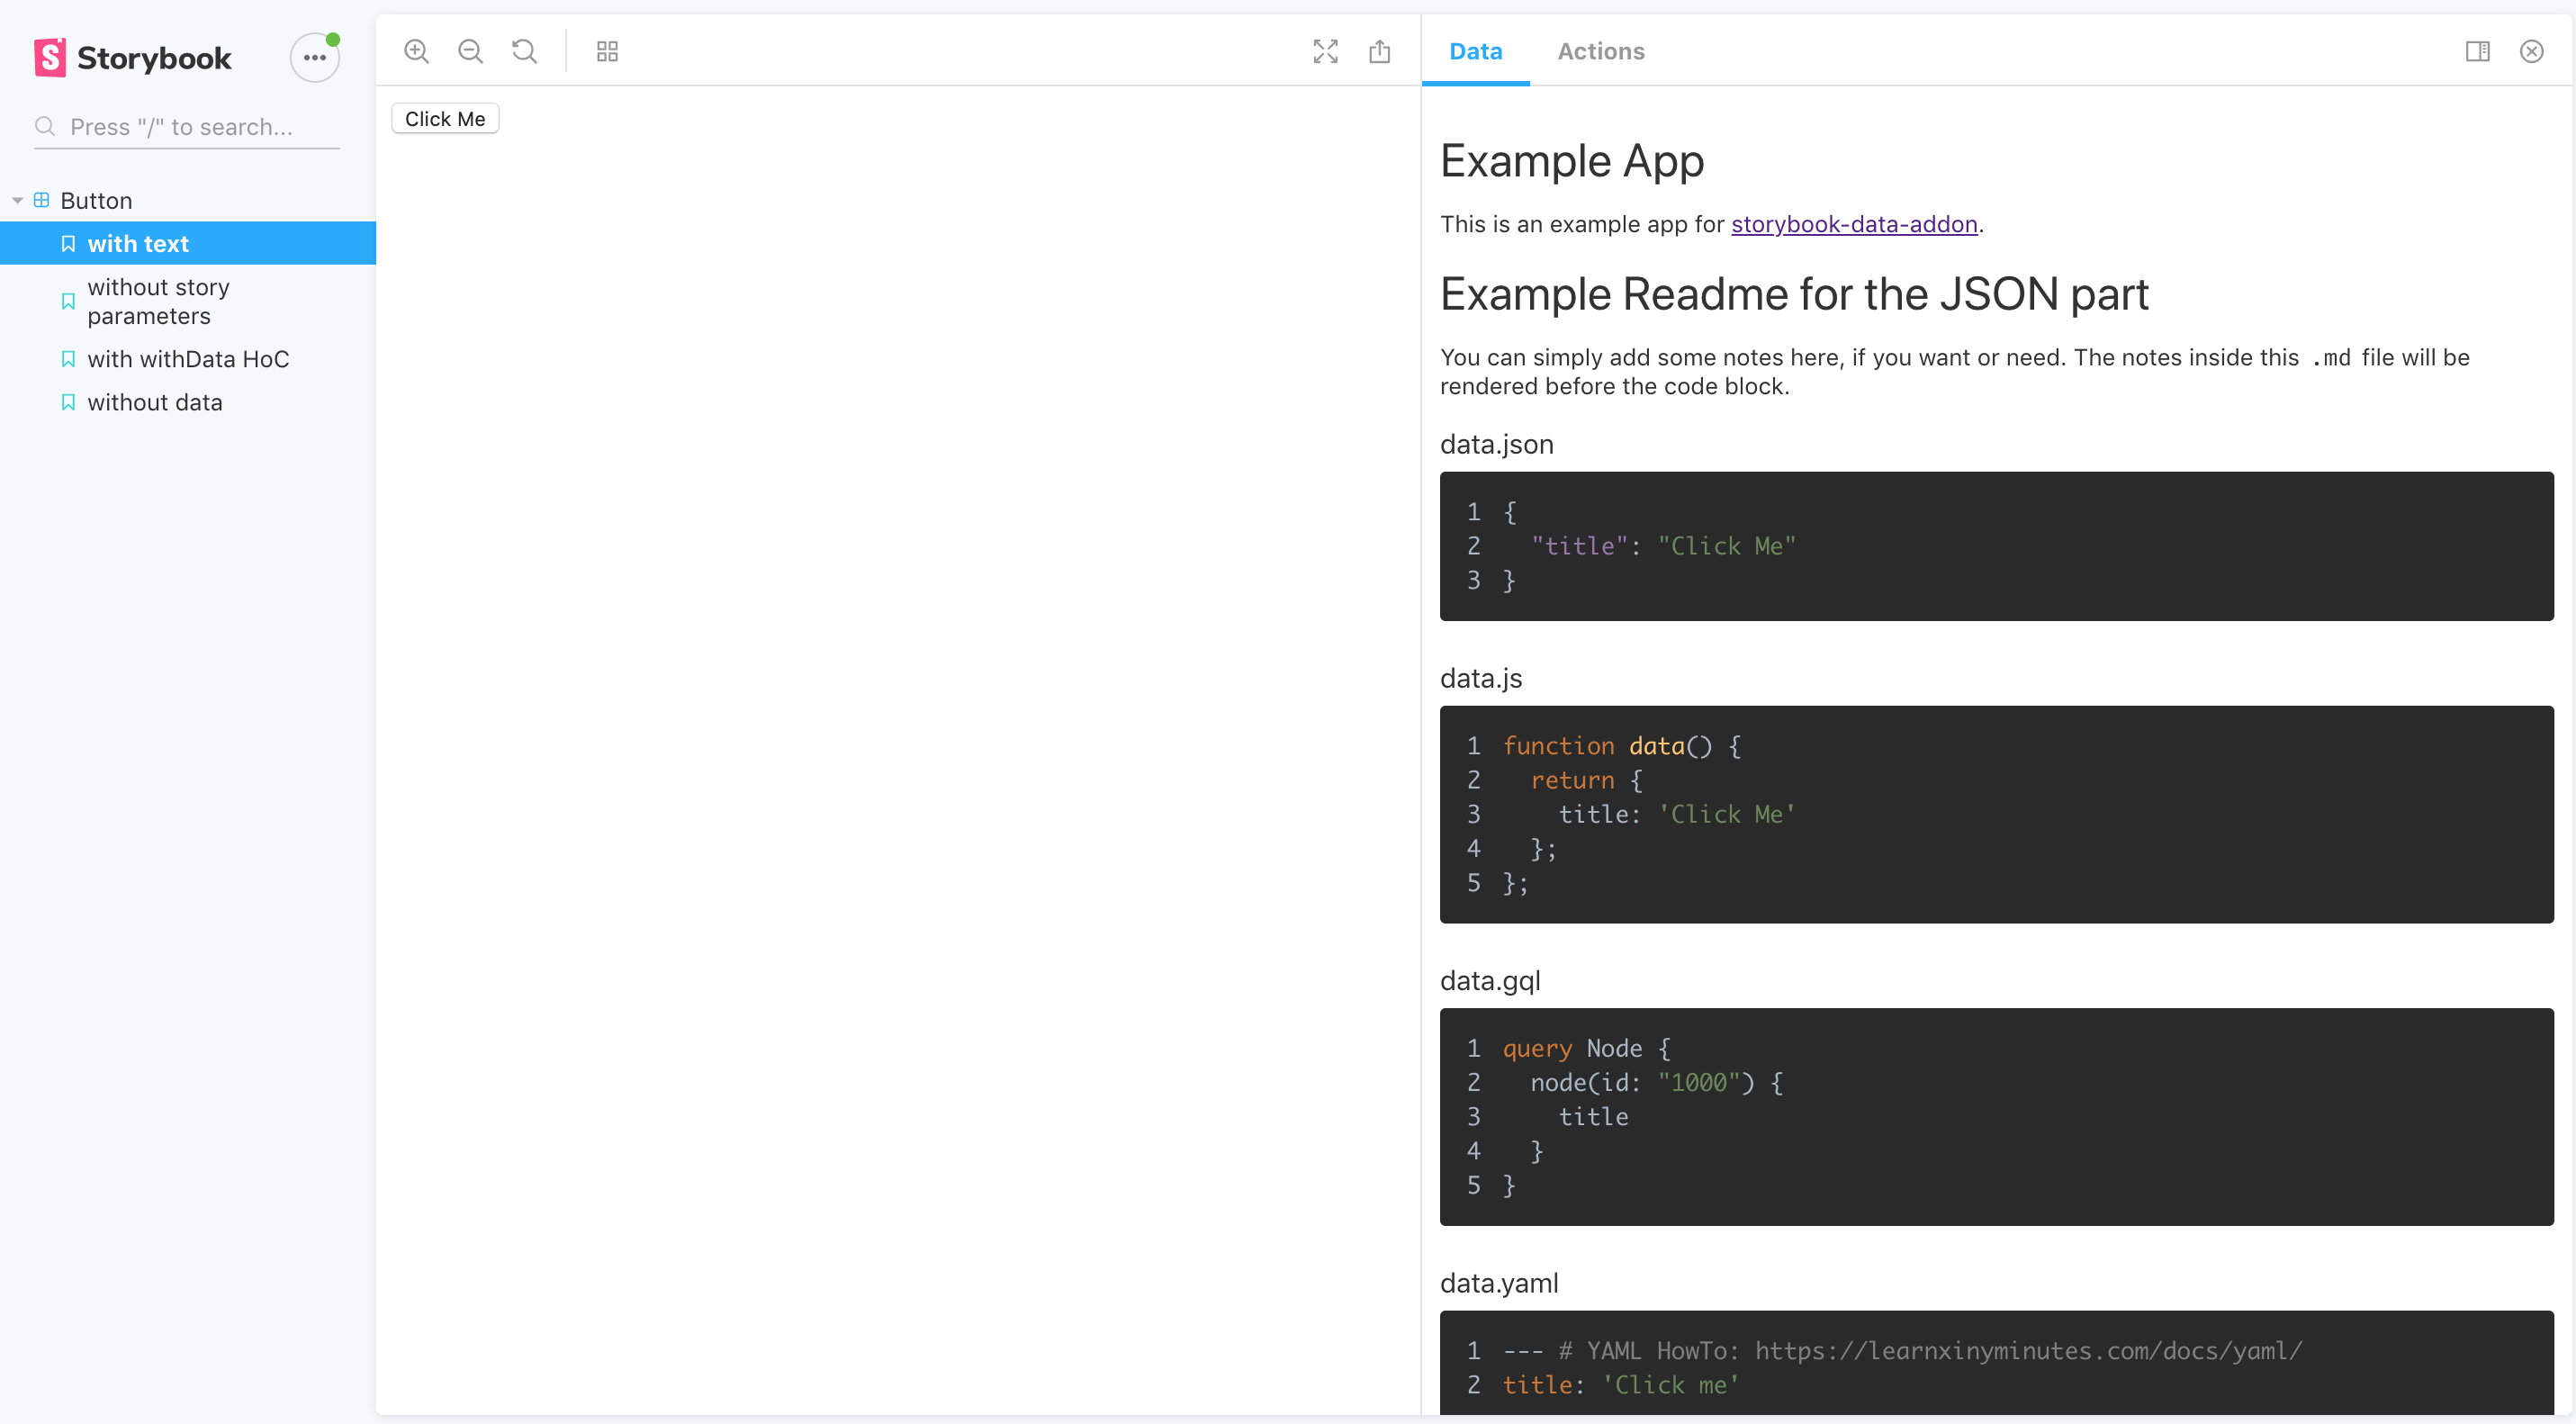This screenshot has height=1424, width=2576.
Task: Hide the addons panel
Action: click(2531, 51)
